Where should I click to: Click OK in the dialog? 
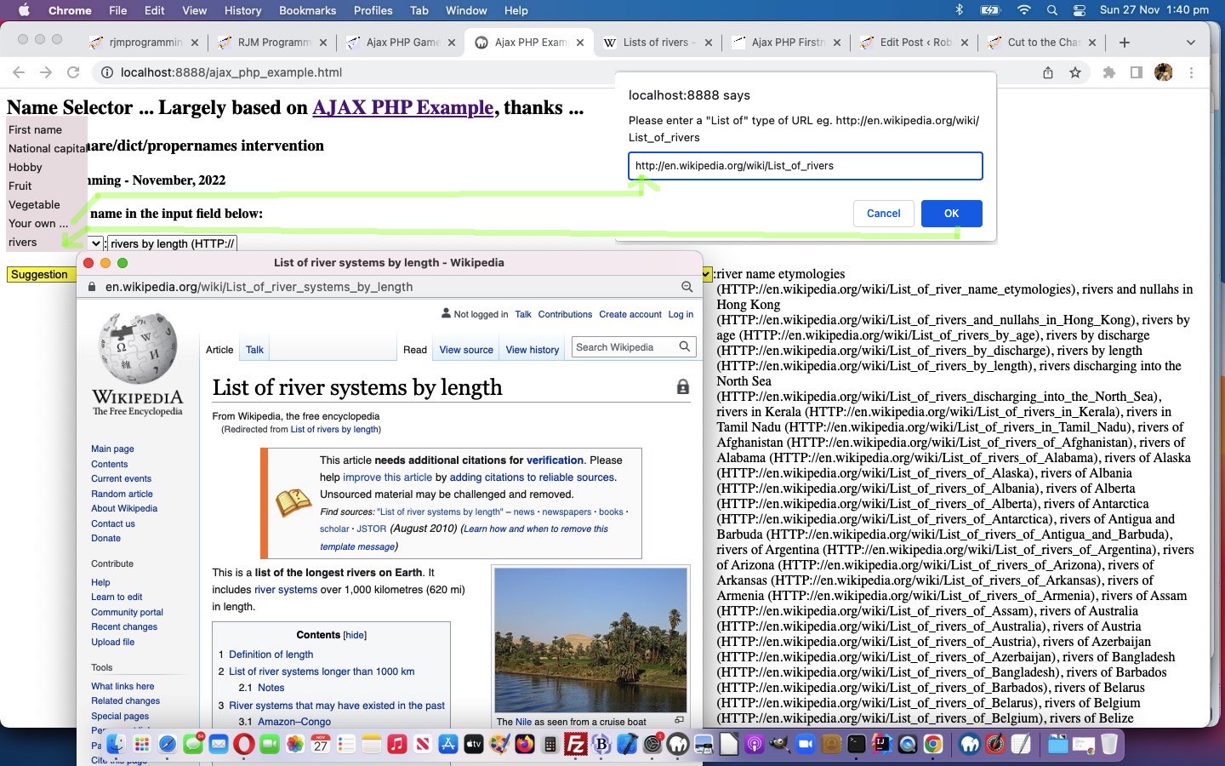pyautogui.click(x=951, y=214)
